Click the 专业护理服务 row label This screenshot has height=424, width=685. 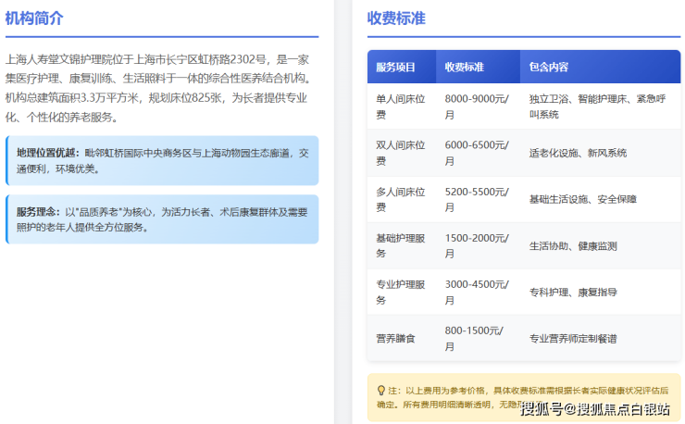400,292
